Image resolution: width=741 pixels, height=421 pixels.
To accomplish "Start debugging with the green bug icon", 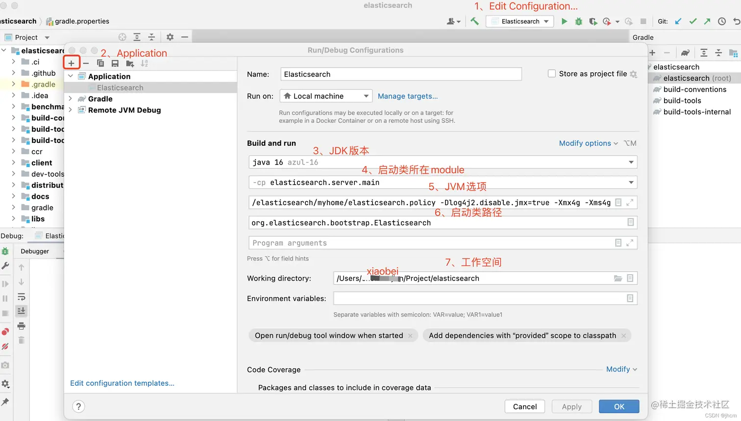I will pos(579,21).
